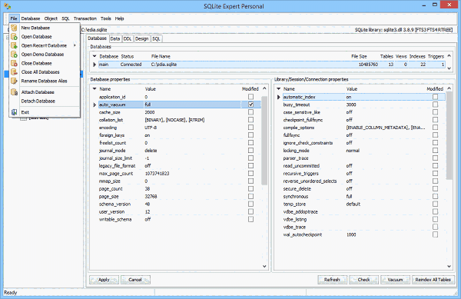Click the Close All Databases icon
The image size is (461, 299).
coord(14,72)
